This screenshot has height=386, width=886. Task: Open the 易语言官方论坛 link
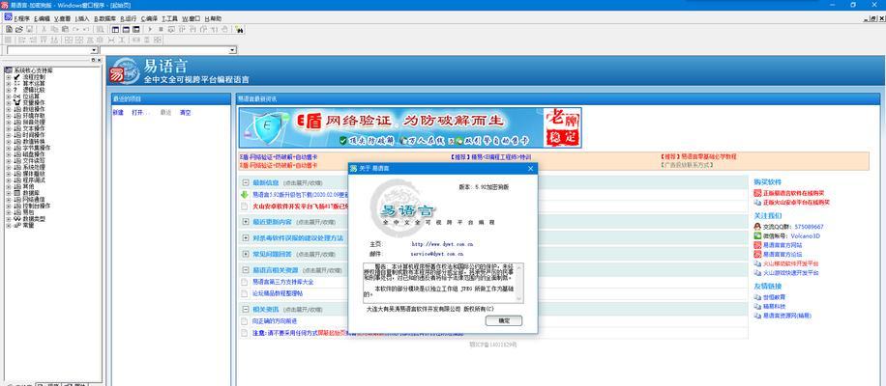(x=783, y=254)
